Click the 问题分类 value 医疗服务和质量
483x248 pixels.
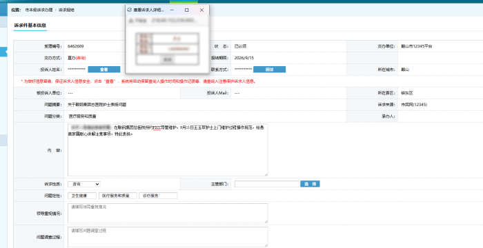(x=82, y=116)
